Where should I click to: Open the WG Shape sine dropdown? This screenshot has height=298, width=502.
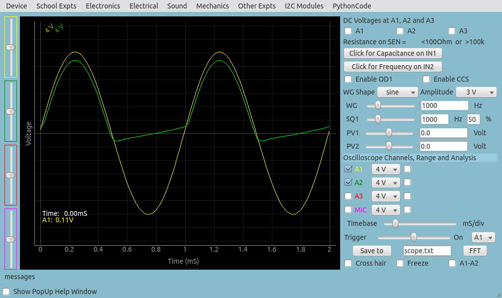point(397,93)
